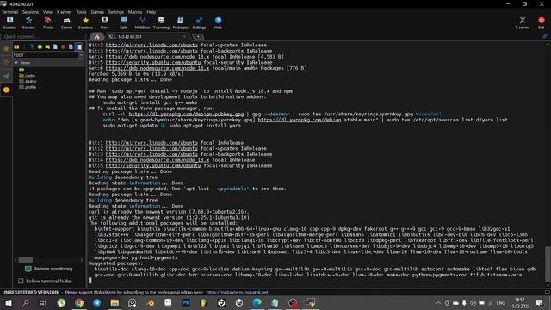Open linode link on Hit:2 focal-updates line
This screenshot has height=310, width=551.
pyautogui.click(x=152, y=45)
